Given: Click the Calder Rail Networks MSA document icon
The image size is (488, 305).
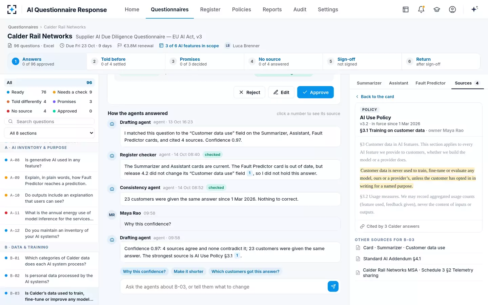Looking at the screenshot, I should coord(358,273).
